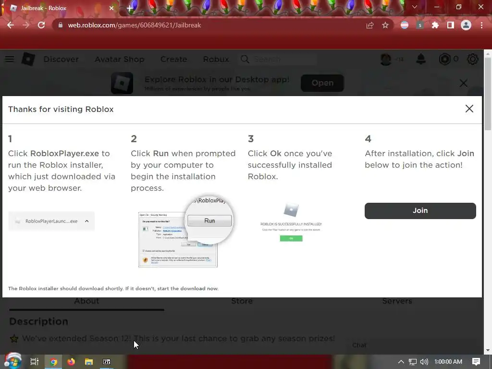Viewport: 492px width, 369px height.
Task: Click the network tray icon
Action: (x=413, y=362)
